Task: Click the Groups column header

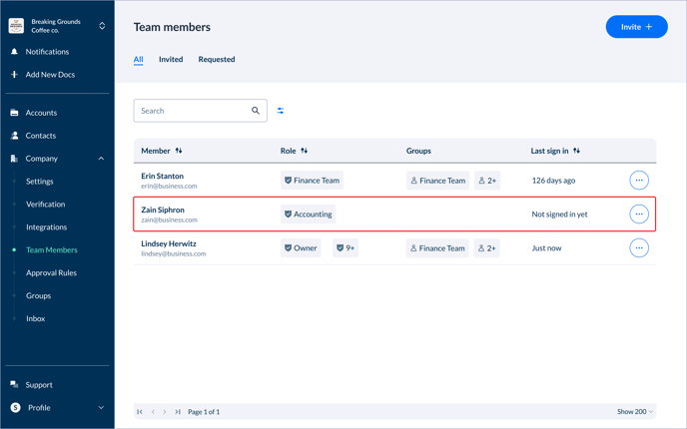Action: click(418, 151)
